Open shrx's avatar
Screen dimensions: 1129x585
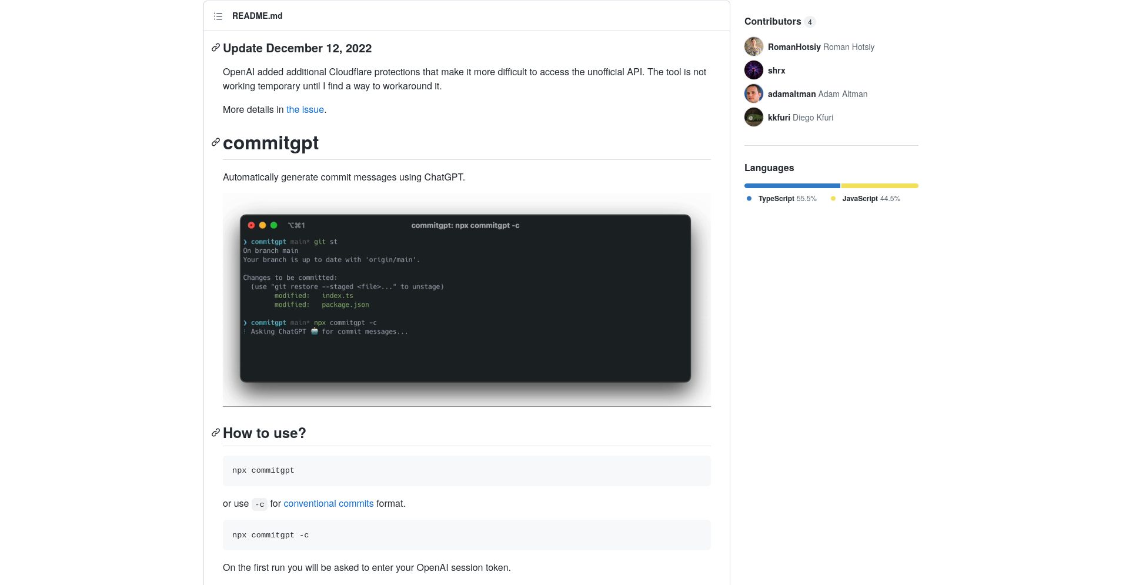(x=754, y=70)
